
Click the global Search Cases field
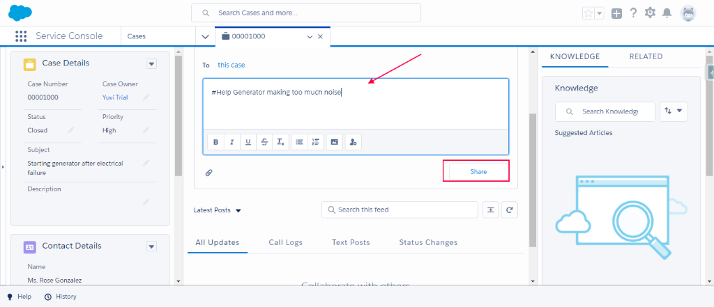point(306,13)
